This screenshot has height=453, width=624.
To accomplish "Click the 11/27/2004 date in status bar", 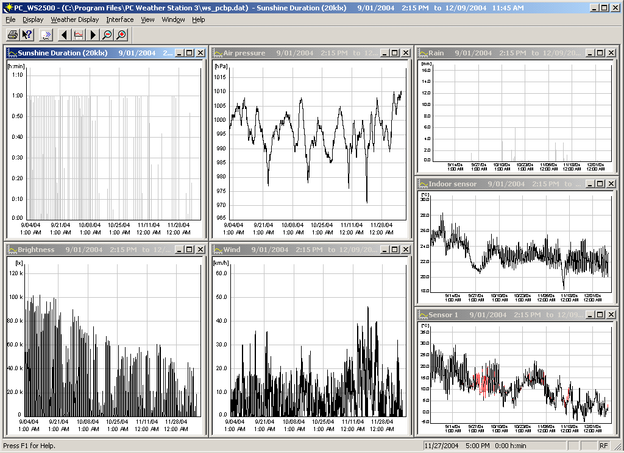I will click(441, 446).
